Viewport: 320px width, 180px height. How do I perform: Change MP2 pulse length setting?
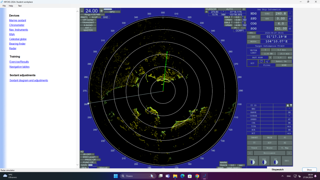(x=112, y=12)
